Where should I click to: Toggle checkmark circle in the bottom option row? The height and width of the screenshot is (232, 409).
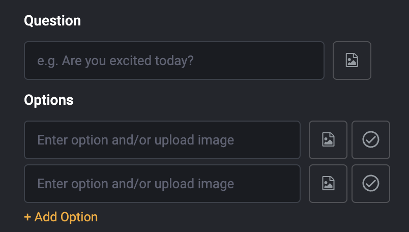(371, 184)
